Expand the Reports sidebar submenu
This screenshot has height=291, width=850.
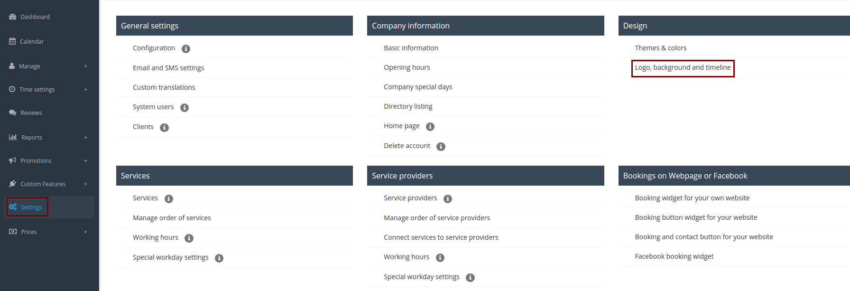click(x=85, y=137)
